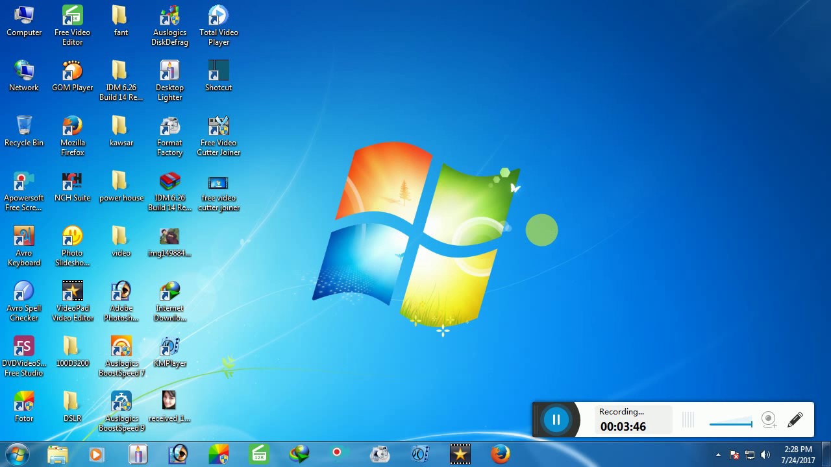This screenshot has width=831, height=467.
Task: Open Free Video Editor taskbar icon
Action: [259, 454]
